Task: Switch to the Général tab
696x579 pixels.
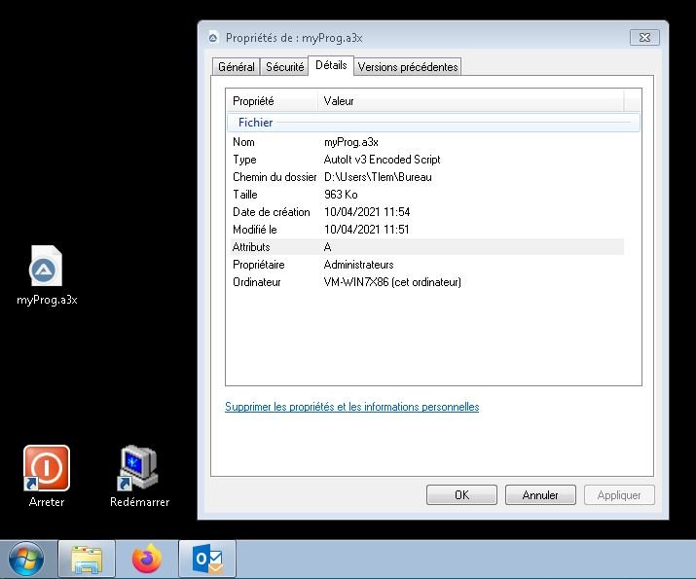Action: coord(236,67)
